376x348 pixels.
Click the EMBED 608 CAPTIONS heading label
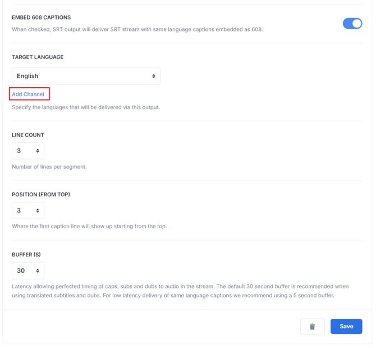[x=42, y=17]
